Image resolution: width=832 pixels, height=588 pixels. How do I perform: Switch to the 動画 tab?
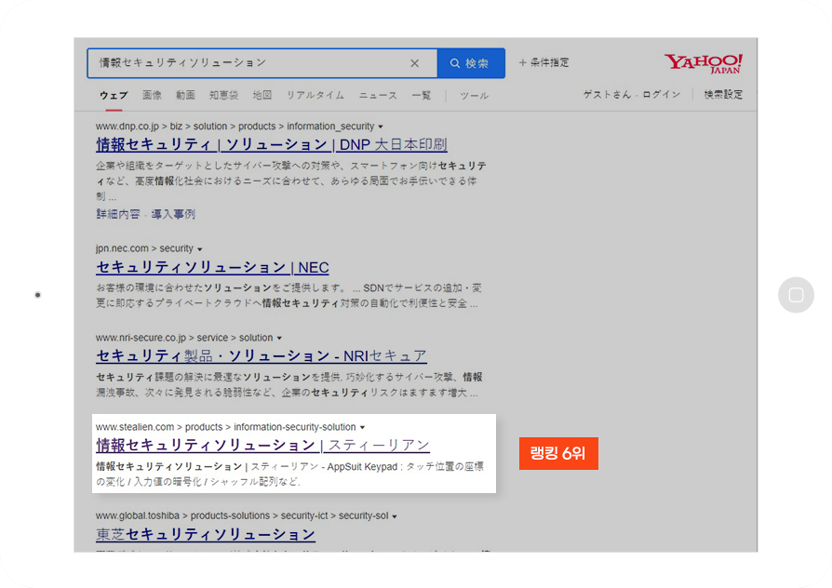[186, 96]
